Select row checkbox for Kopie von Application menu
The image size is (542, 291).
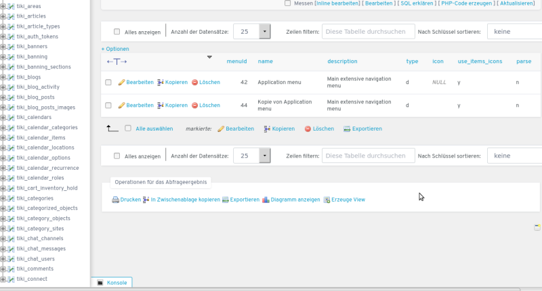(x=108, y=106)
